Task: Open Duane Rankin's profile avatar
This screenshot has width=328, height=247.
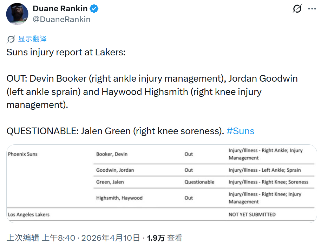Action: (17, 14)
